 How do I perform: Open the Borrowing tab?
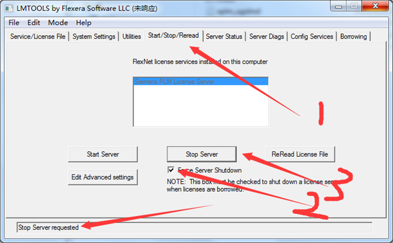pyautogui.click(x=353, y=37)
